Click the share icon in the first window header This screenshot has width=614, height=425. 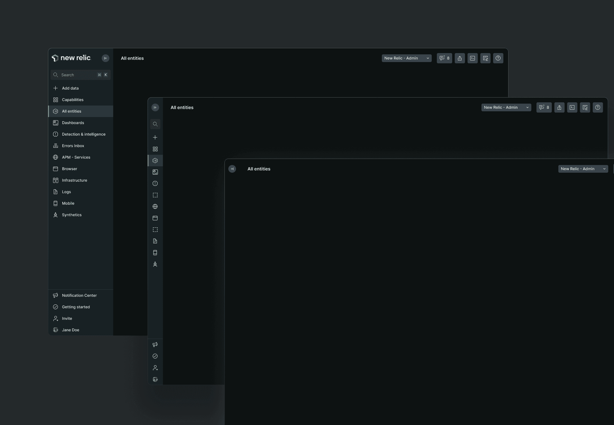[x=460, y=58]
